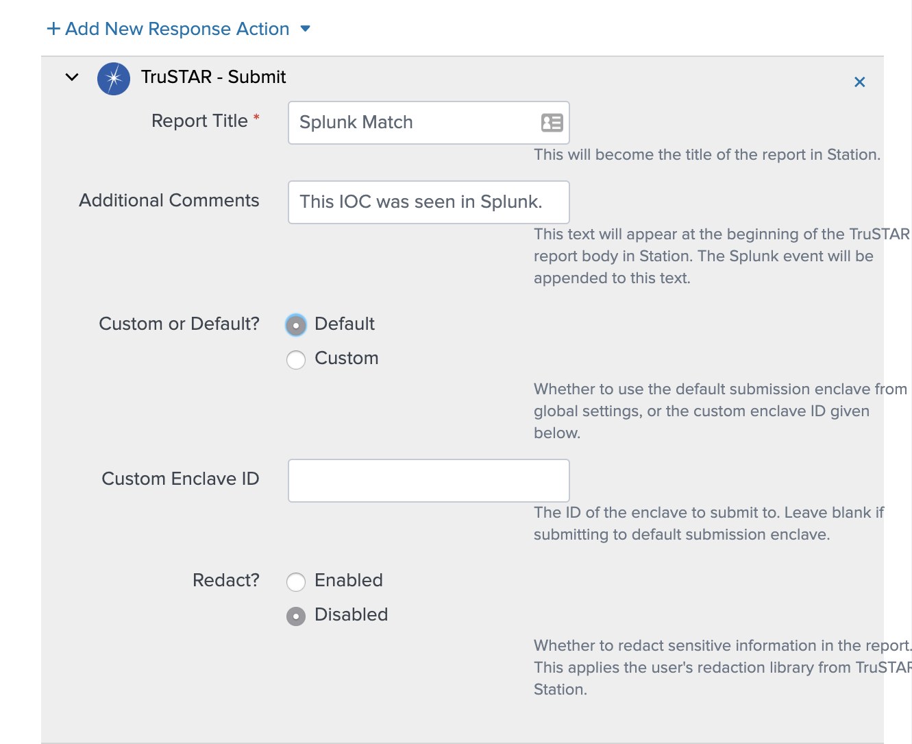Choose Enabled for Redact
Image resolution: width=912 pixels, height=744 pixels.
tap(296, 581)
